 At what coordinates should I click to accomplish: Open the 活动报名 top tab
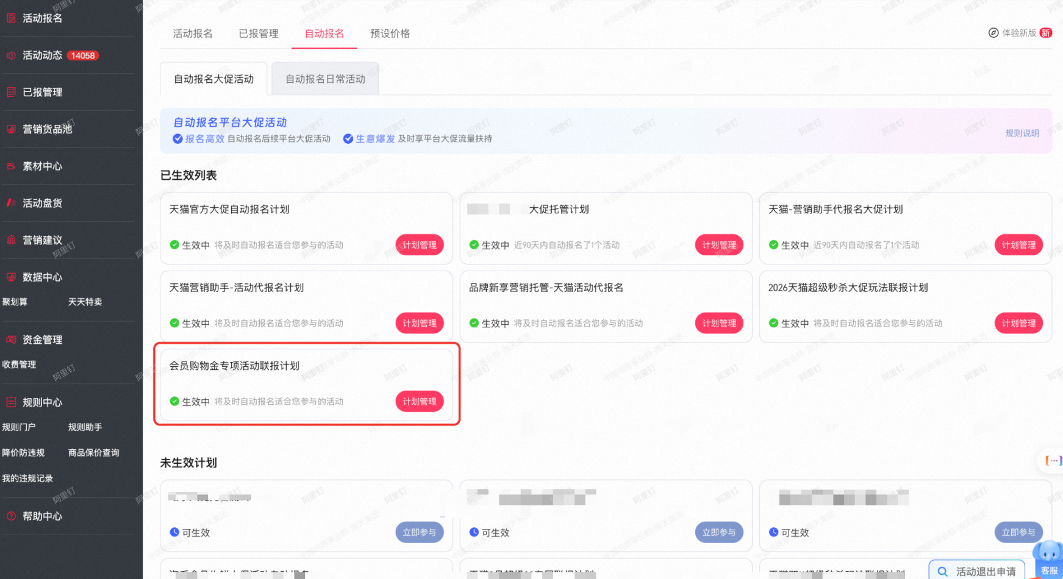tap(193, 34)
